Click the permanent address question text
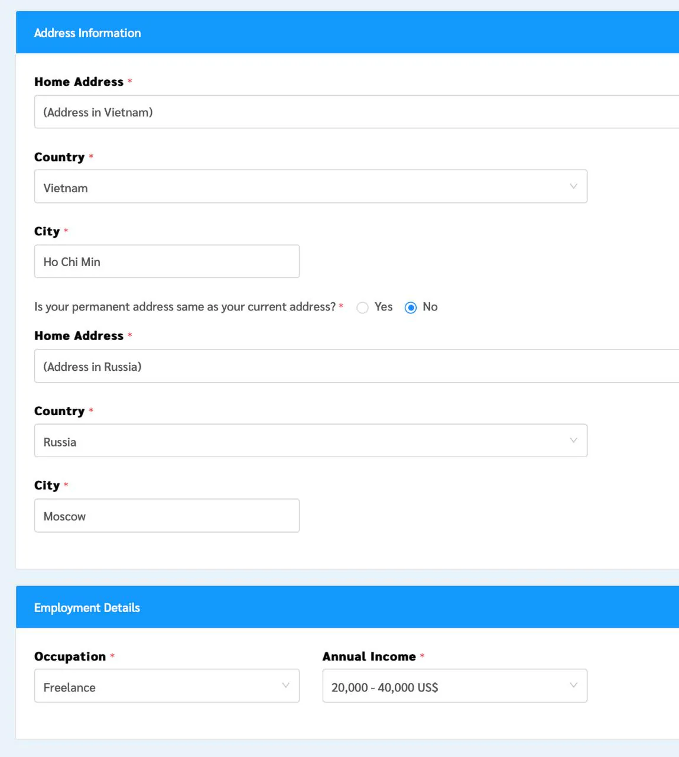 point(185,307)
